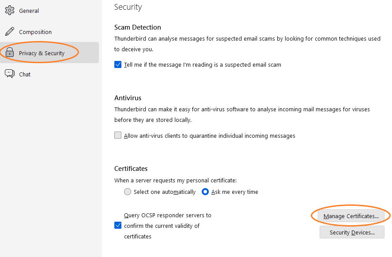The width and height of the screenshot is (392, 257).
Task: Uncheck the Query OCSP responder servers box
Action: tap(118, 225)
